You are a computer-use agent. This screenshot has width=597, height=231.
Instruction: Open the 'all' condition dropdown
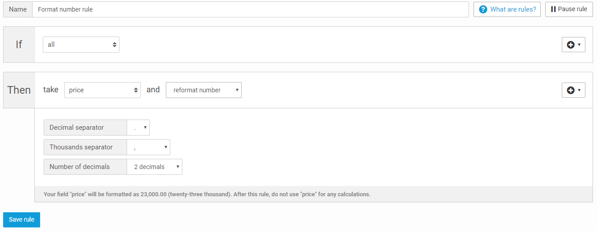click(81, 45)
